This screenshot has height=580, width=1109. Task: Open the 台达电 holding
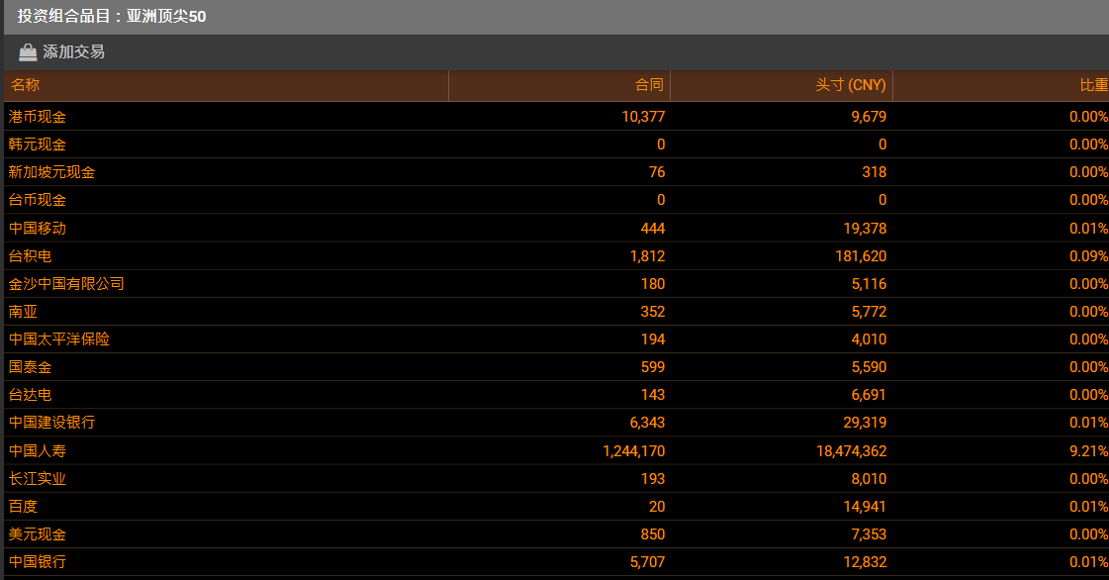[x=31, y=394]
